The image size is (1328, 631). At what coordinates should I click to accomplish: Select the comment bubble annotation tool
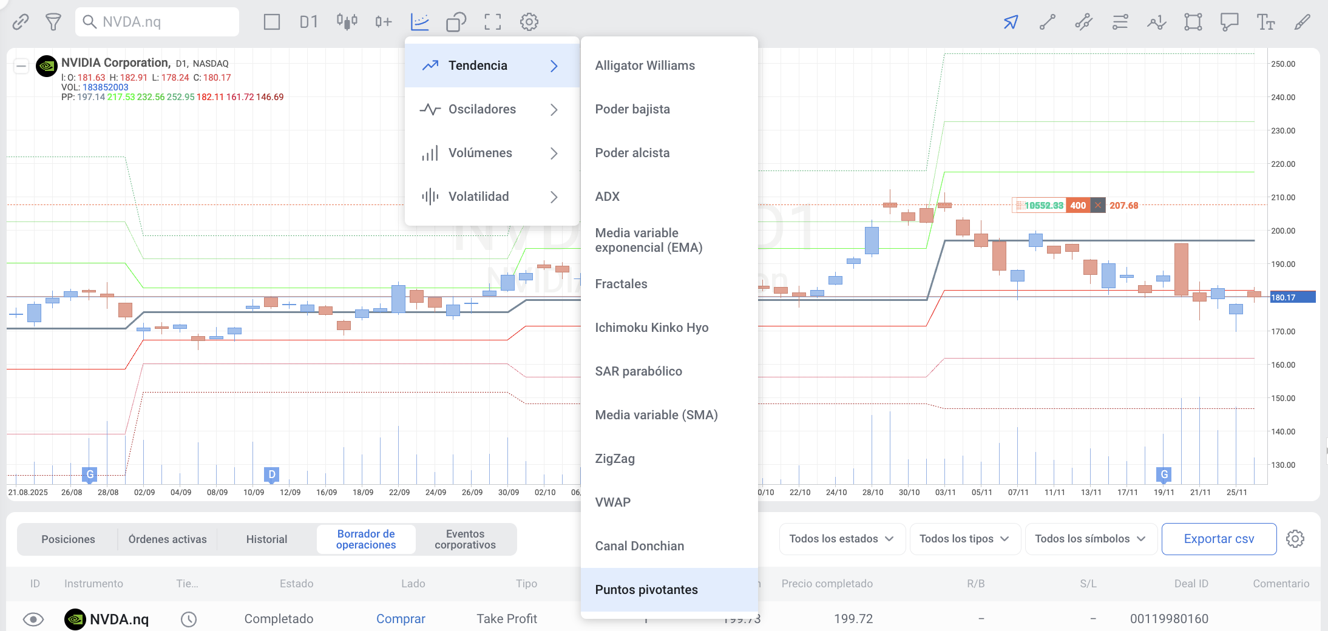1230,22
